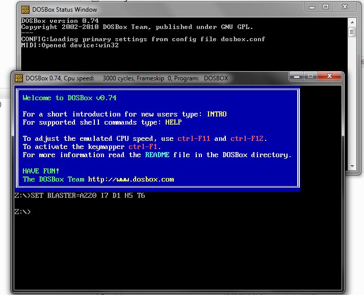
Task: Click 'For more information read the' text
Action: click(x=82, y=155)
